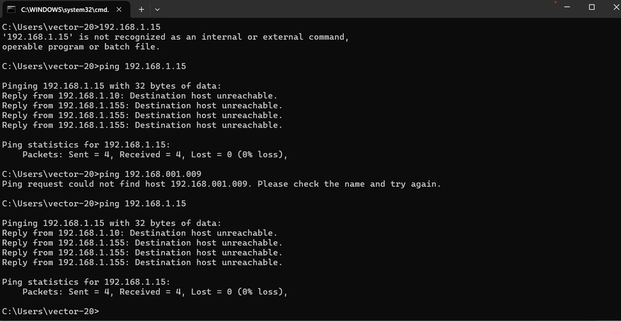Image resolution: width=621 pixels, height=321 pixels.
Task: Click the cmd icon in the tab
Action: [11, 9]
